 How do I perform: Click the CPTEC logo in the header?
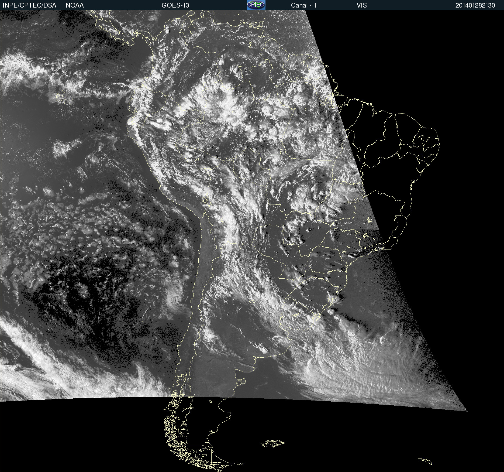pyautogui.click(x=256, y=5)
